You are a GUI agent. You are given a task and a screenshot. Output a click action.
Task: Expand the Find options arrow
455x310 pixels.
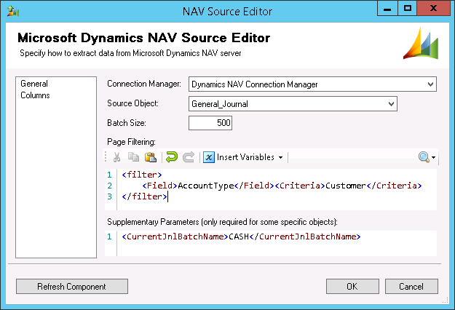(x=434, y=157)
